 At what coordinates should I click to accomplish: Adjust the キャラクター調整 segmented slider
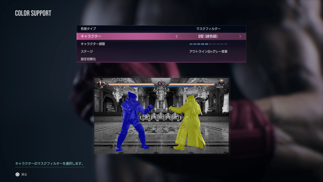click(208, 44)
